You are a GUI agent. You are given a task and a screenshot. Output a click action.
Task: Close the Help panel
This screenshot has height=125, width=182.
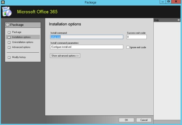coord(179,20)
